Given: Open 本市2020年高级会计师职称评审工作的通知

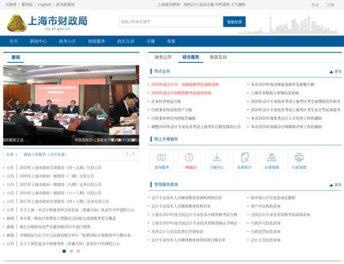Looking at the screenshot, I should pos(286,127).
